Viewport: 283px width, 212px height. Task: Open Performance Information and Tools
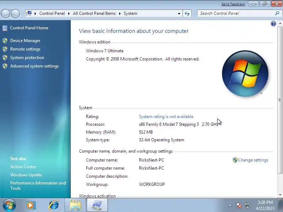(38, 185)
